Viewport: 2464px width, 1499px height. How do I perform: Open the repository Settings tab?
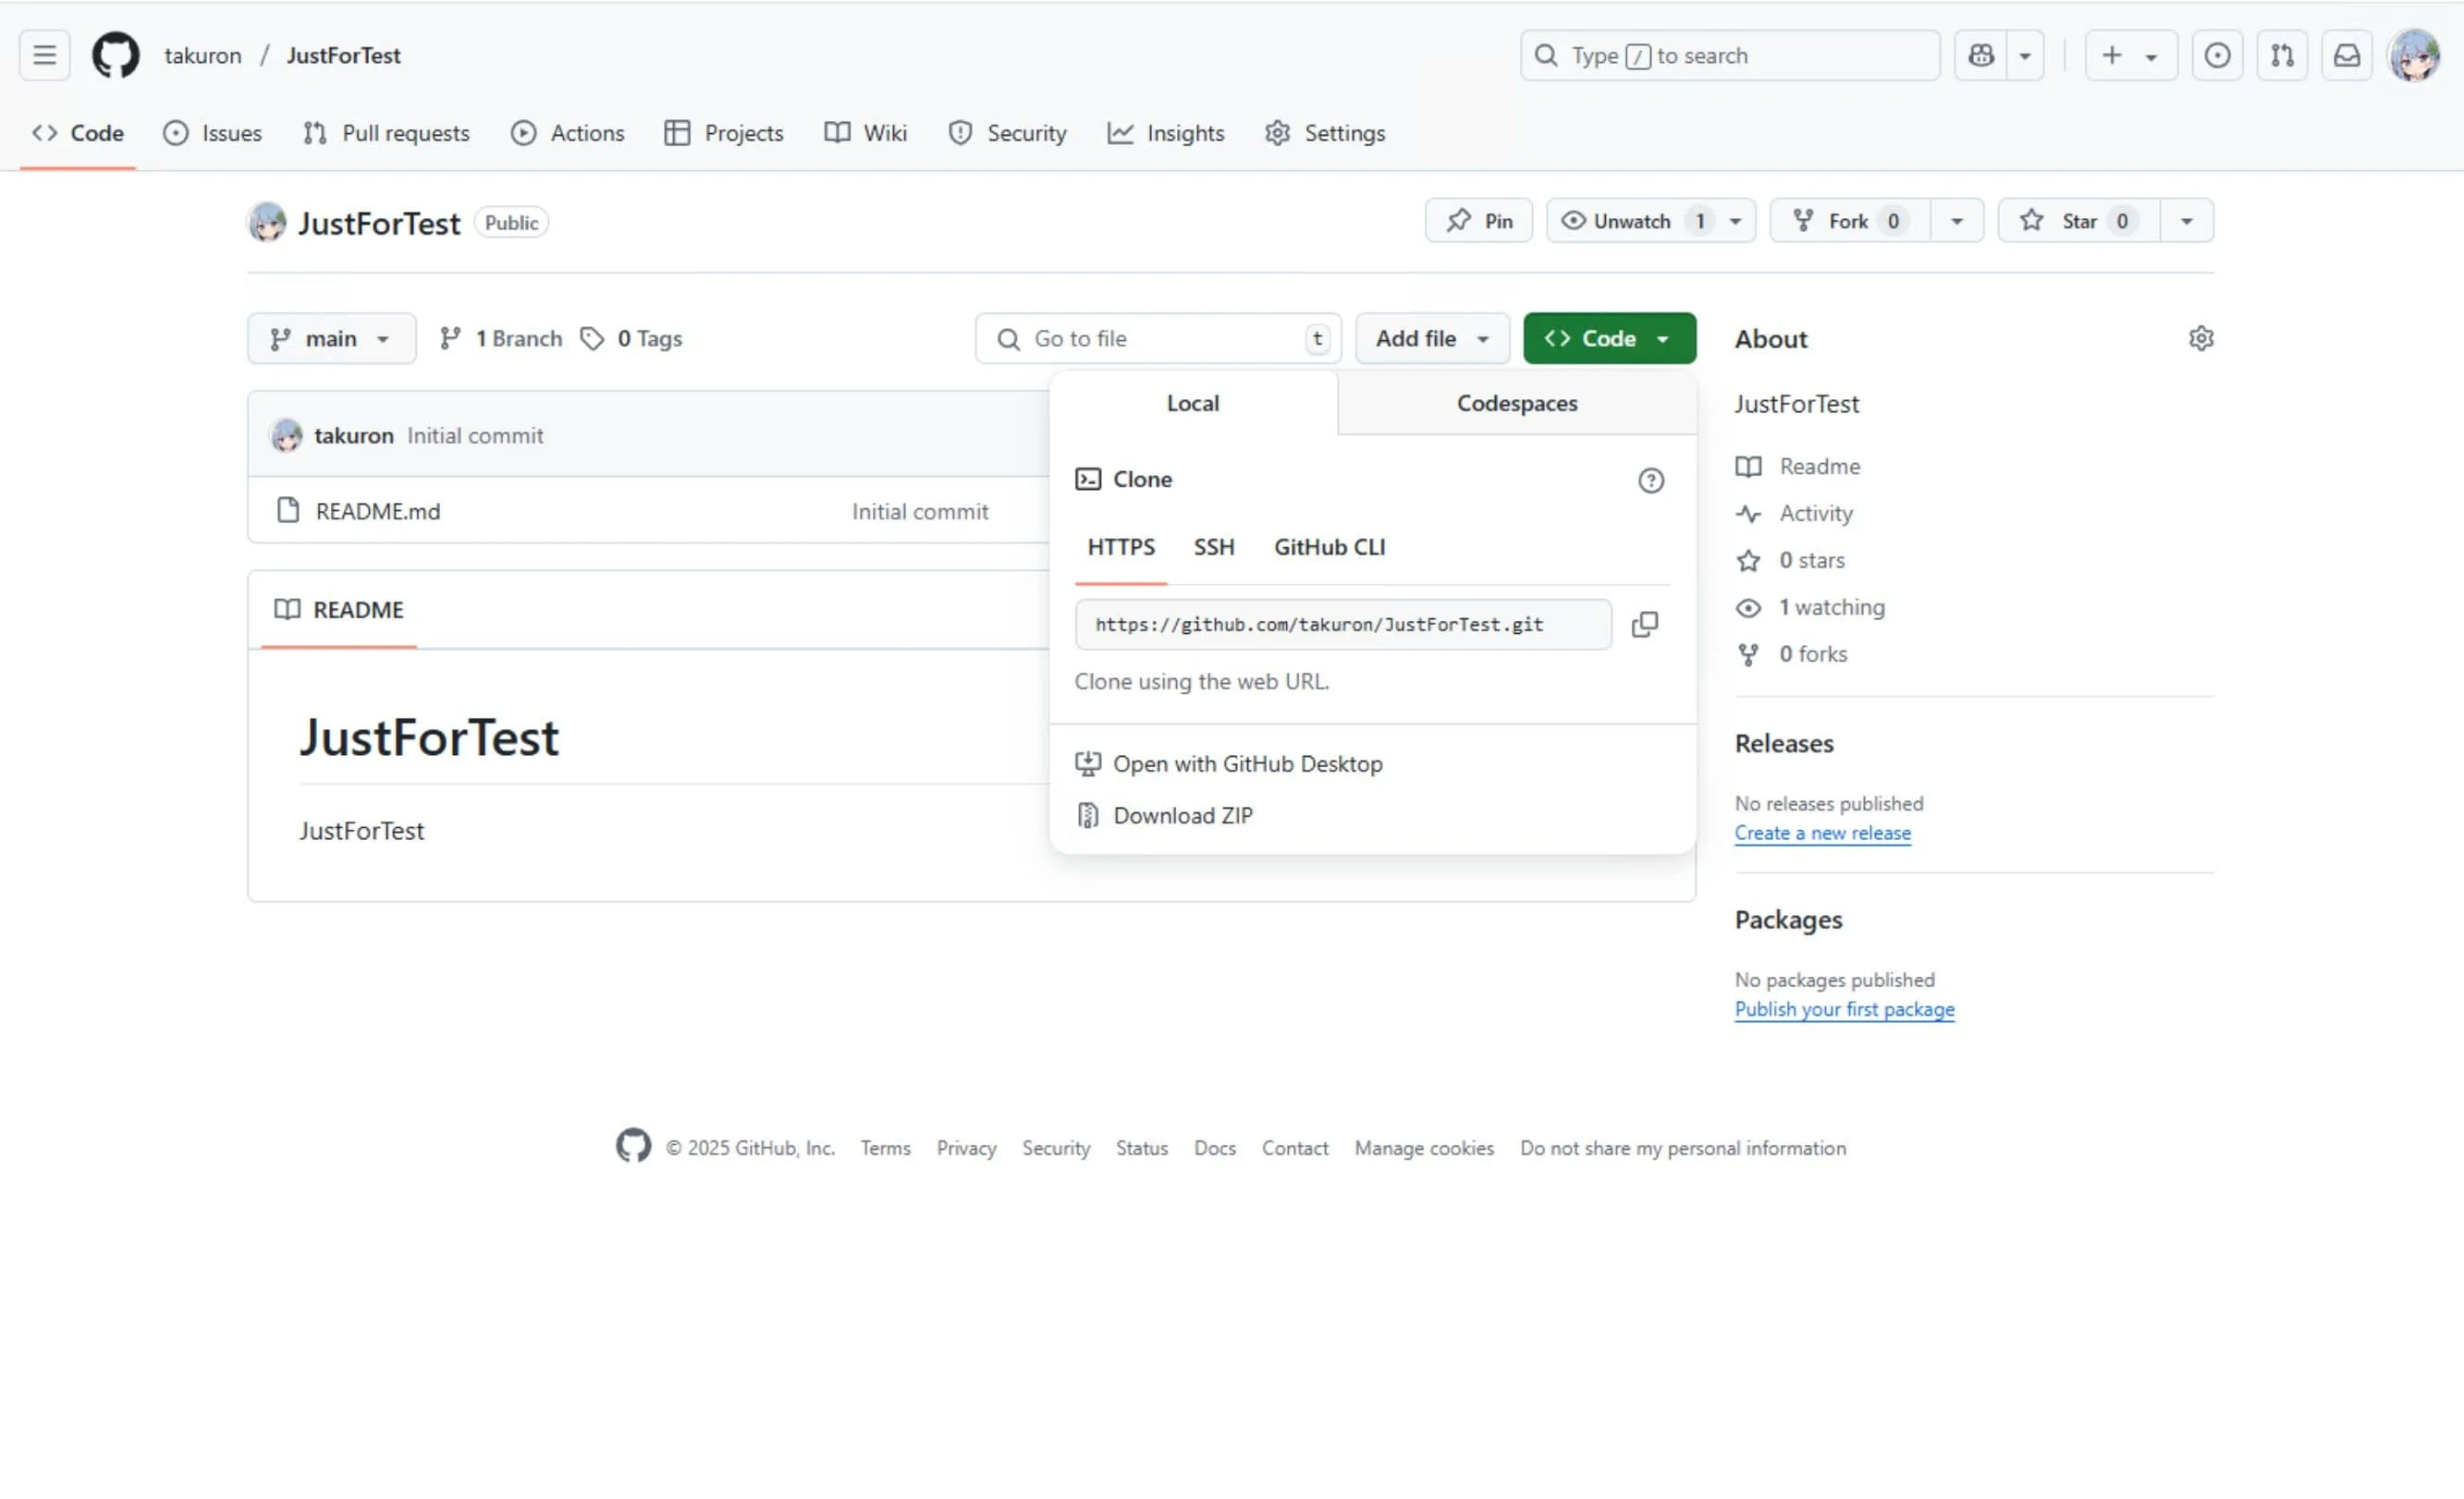coord(1325,133)
